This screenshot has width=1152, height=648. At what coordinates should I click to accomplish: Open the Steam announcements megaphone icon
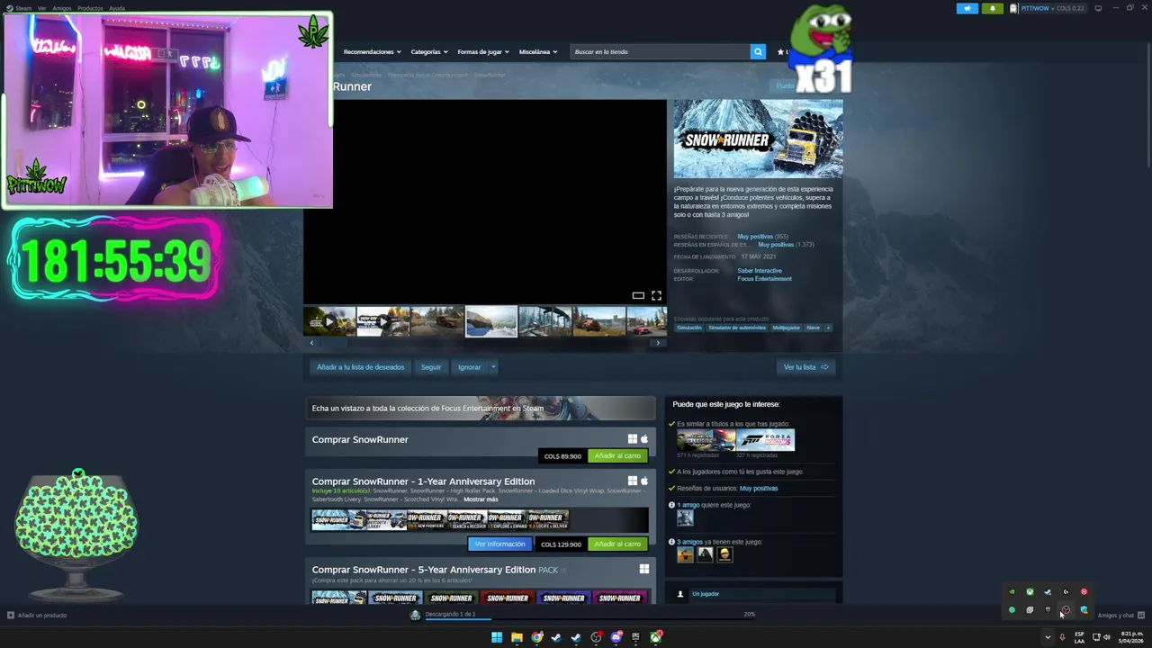967,8
